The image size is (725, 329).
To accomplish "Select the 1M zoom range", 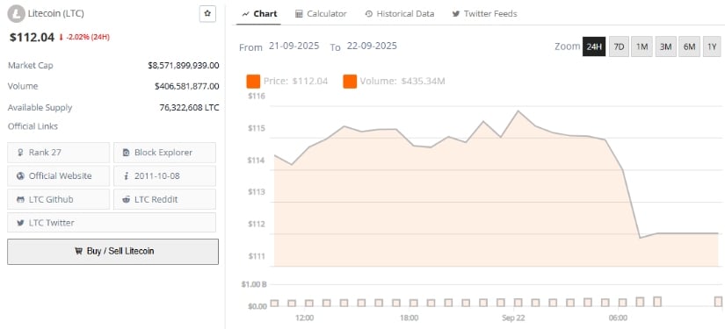I will 642,46.
